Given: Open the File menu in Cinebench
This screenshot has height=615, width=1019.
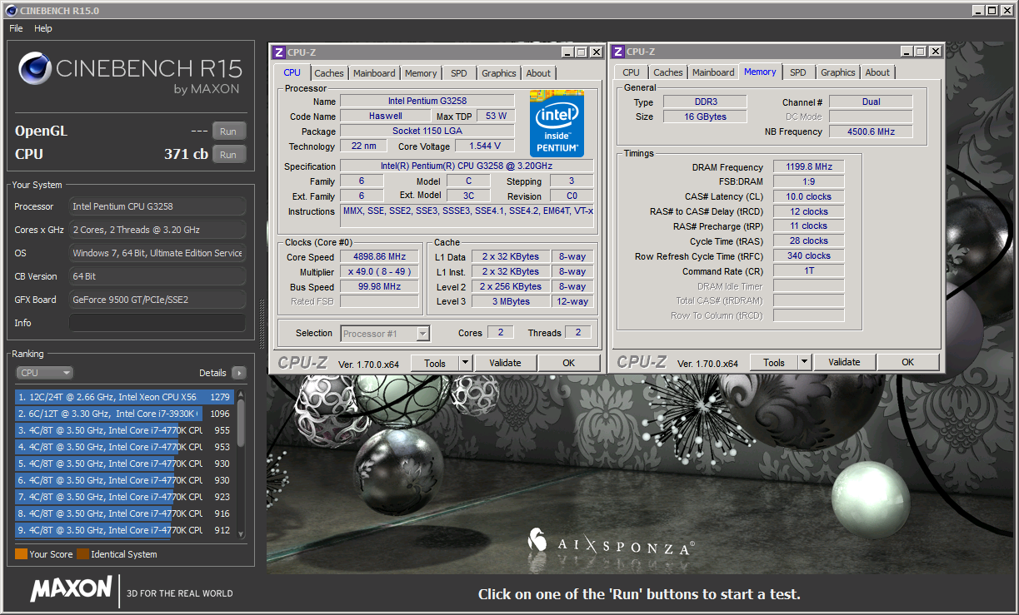Looking at the screenshot, I should pyautogui.click(x=16, y=27).
